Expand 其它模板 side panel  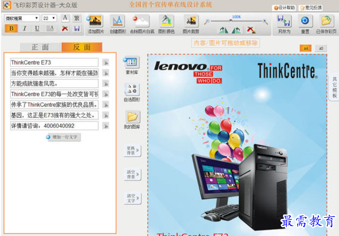click(334, 87)
